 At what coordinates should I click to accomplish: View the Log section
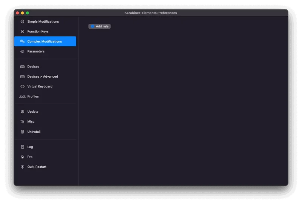(x=45, y=147)
